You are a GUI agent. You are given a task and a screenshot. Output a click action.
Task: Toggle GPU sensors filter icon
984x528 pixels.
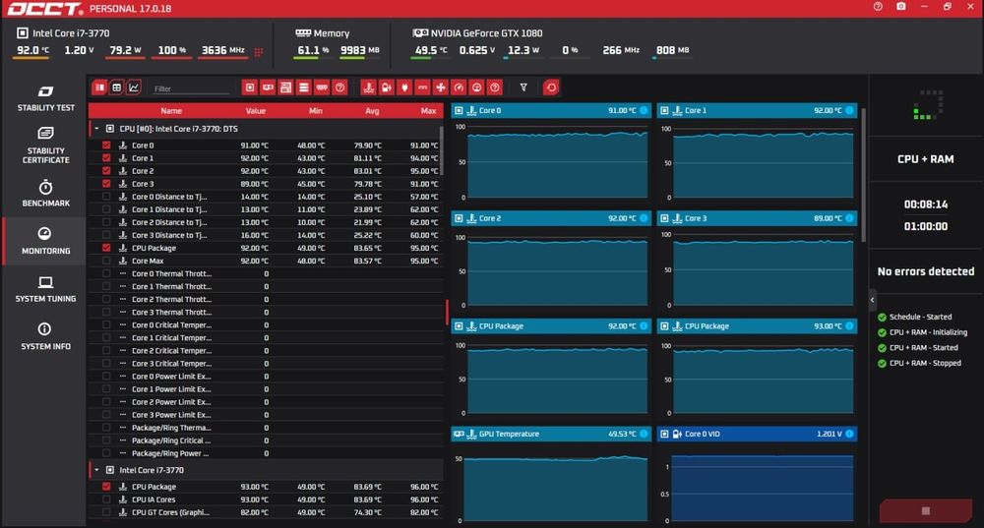(268, 88)
